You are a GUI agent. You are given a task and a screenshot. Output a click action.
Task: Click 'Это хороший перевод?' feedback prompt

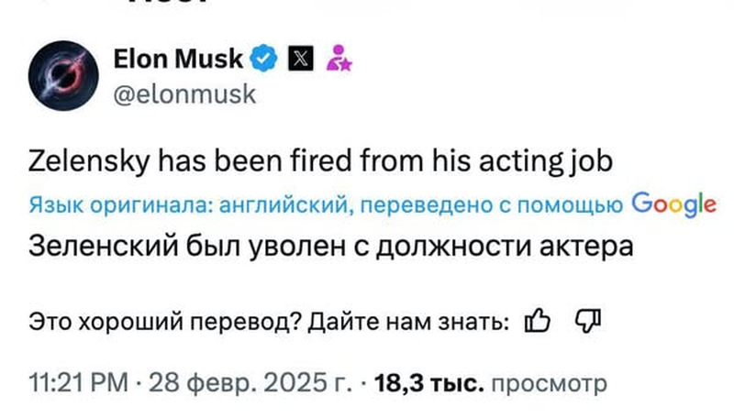[x=162, y=323]
